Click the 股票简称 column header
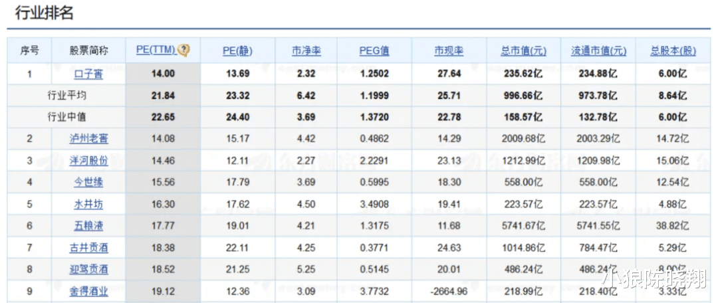This screenshot has height=303, width=718. (x=88, y=50)
